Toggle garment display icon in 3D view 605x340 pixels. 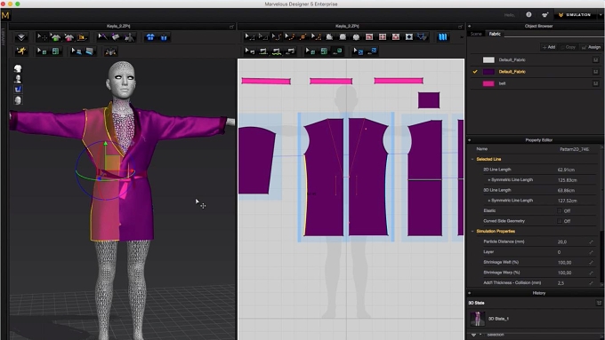coord(18,68)
